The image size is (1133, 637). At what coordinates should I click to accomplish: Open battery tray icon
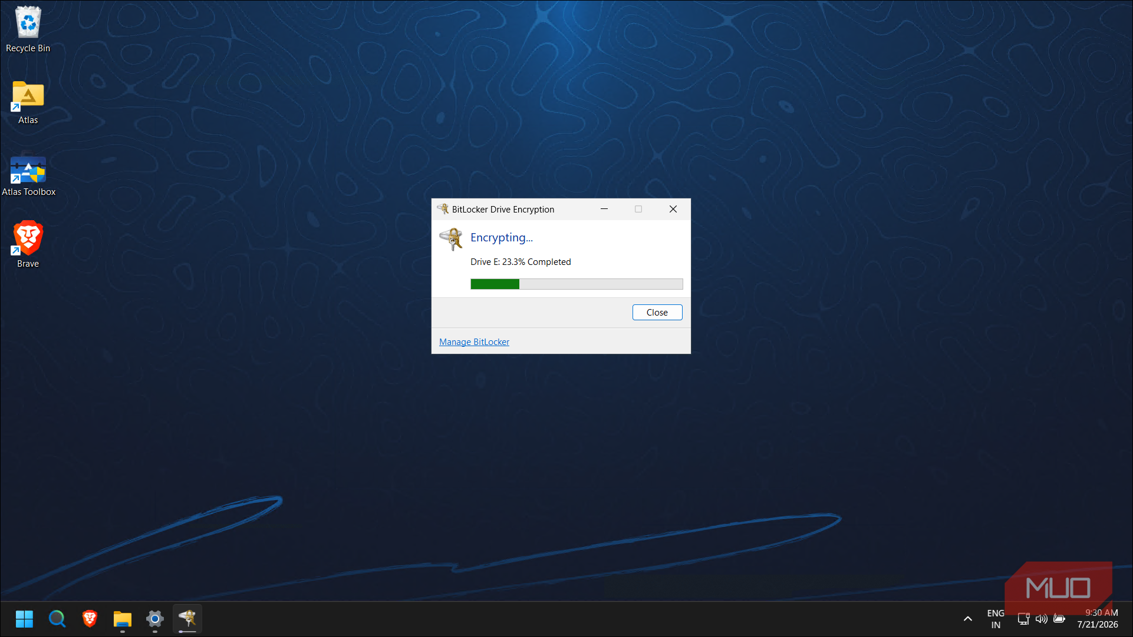[1059, 619]
